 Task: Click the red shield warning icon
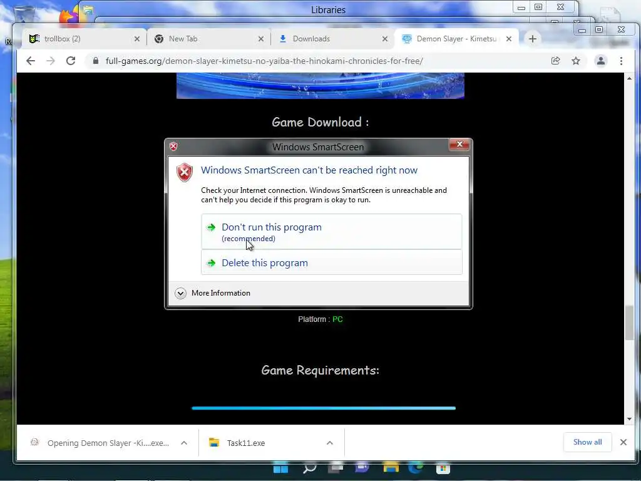[185, 173]
